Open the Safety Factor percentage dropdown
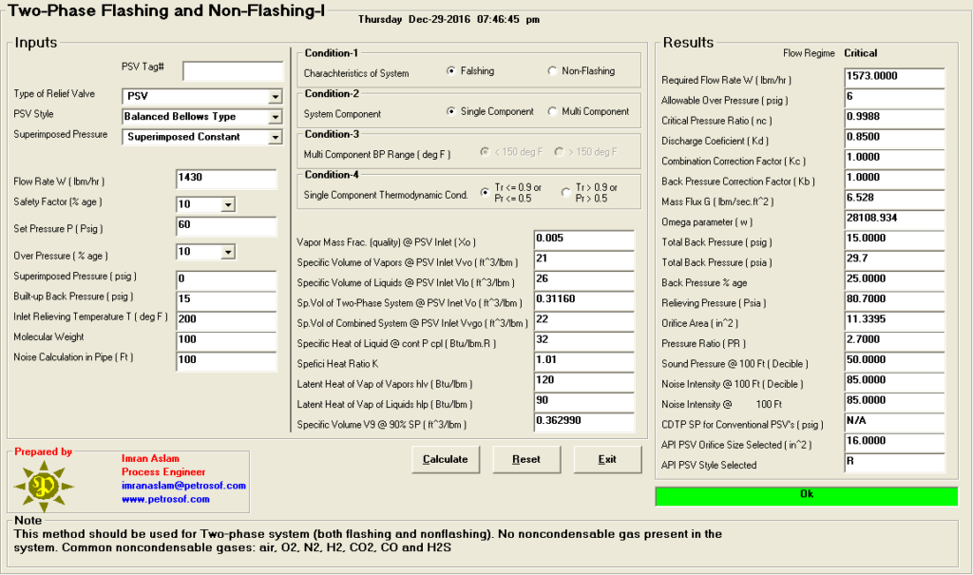 pos(226,206)
